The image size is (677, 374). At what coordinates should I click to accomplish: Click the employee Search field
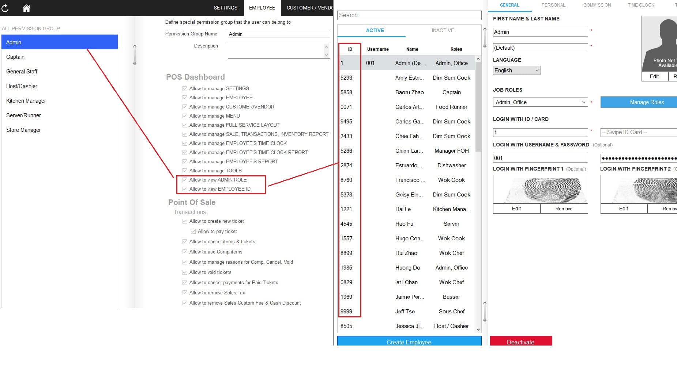409,15
